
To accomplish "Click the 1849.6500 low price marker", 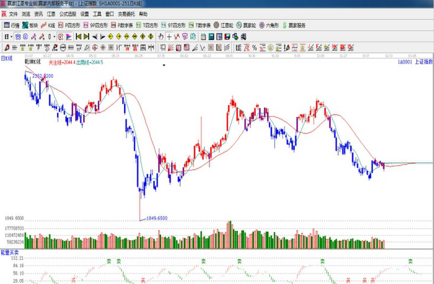I will click(x=156, y=217).
